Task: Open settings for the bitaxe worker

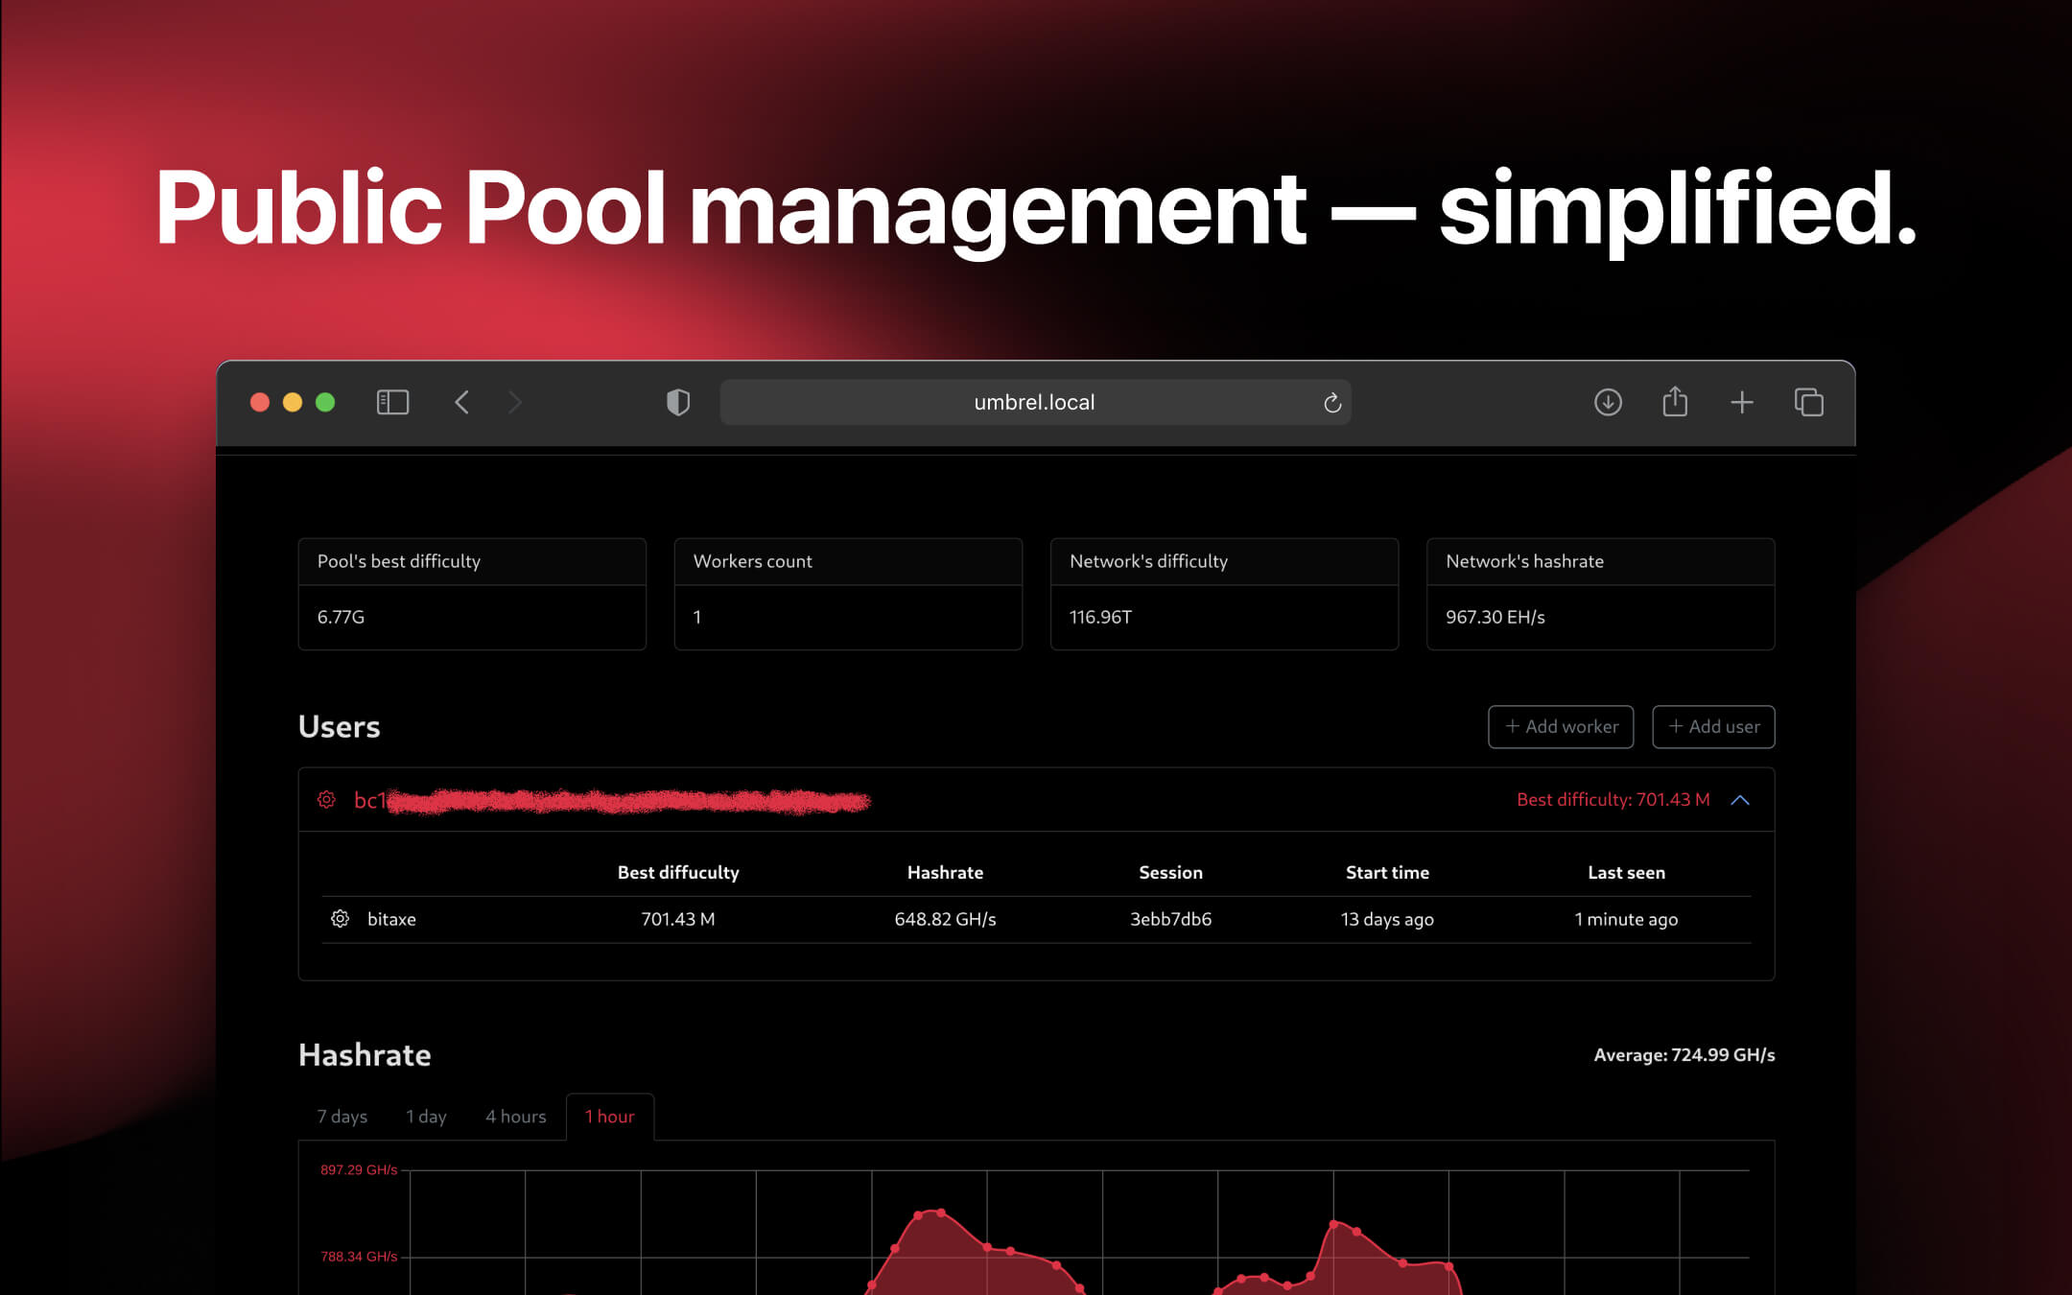Action: point(340,919)
